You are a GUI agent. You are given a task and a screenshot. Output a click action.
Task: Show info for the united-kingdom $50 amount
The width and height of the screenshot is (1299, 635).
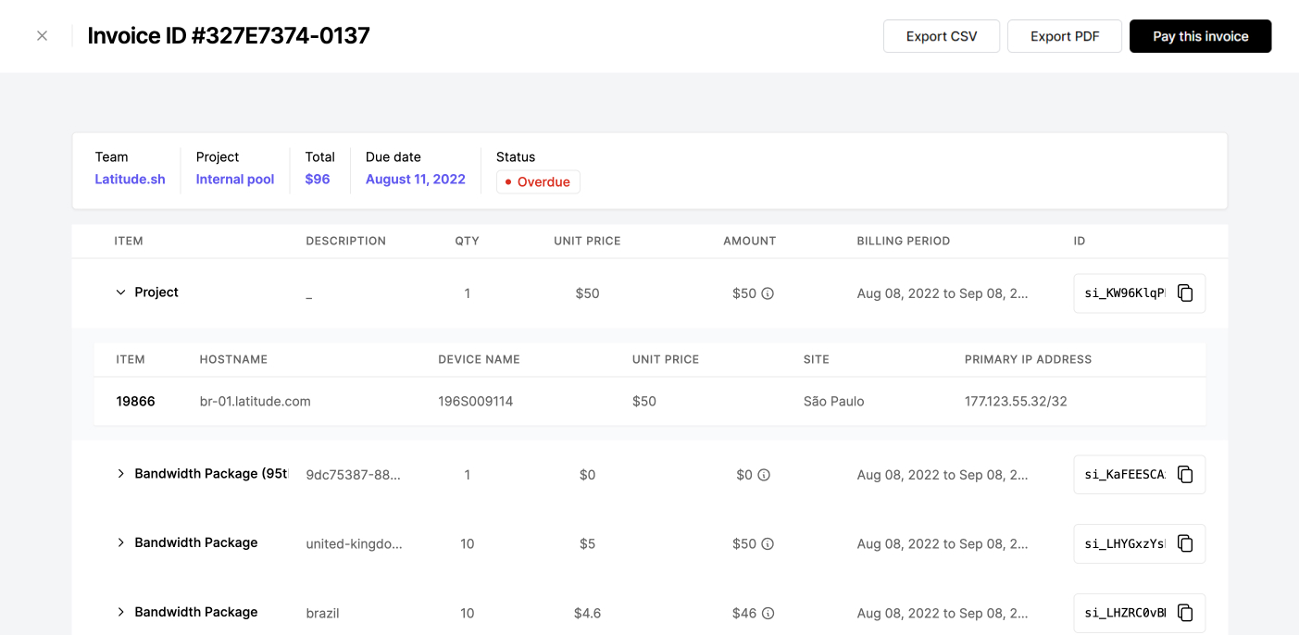(x=768, y=544)
